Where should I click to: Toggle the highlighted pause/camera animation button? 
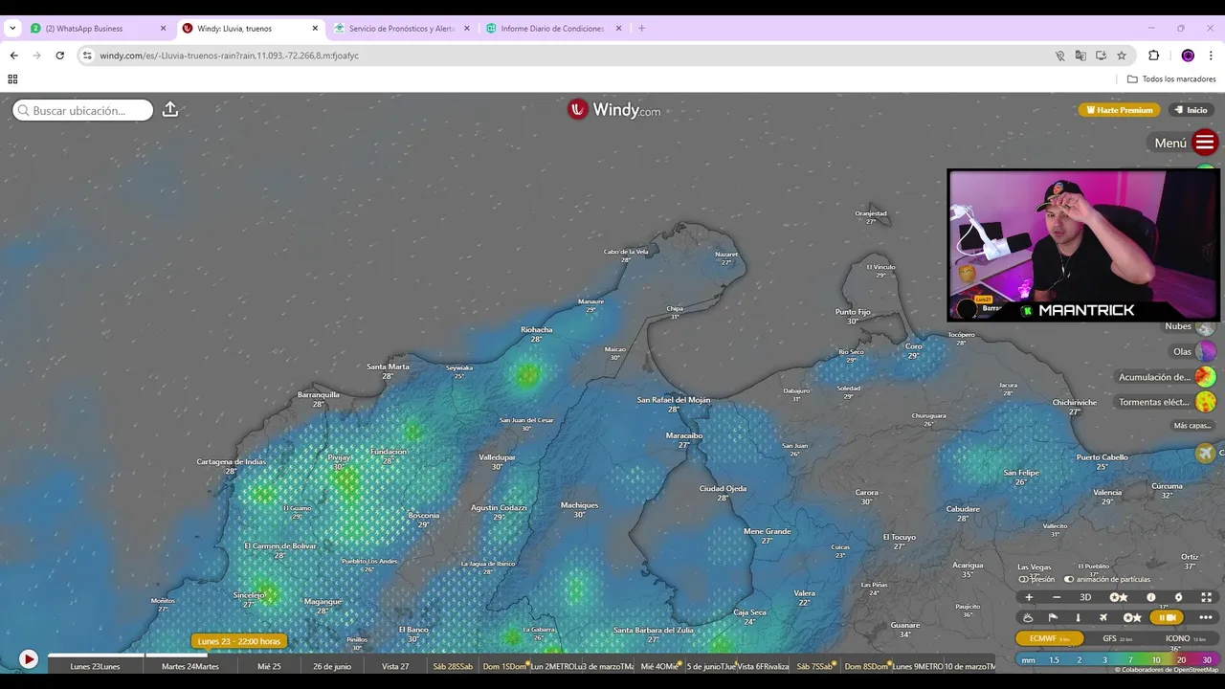[1167, 617]
